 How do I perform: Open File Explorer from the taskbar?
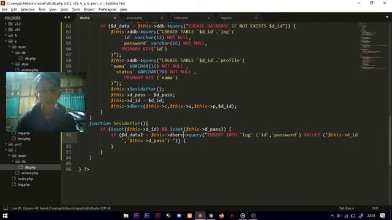click(126, 216)
